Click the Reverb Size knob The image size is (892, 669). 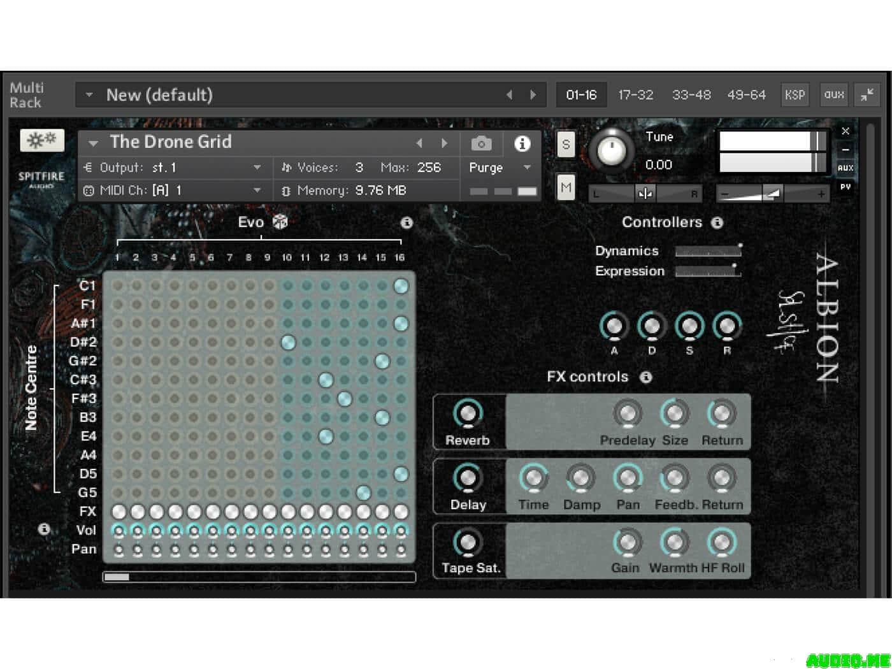point(675,414)
